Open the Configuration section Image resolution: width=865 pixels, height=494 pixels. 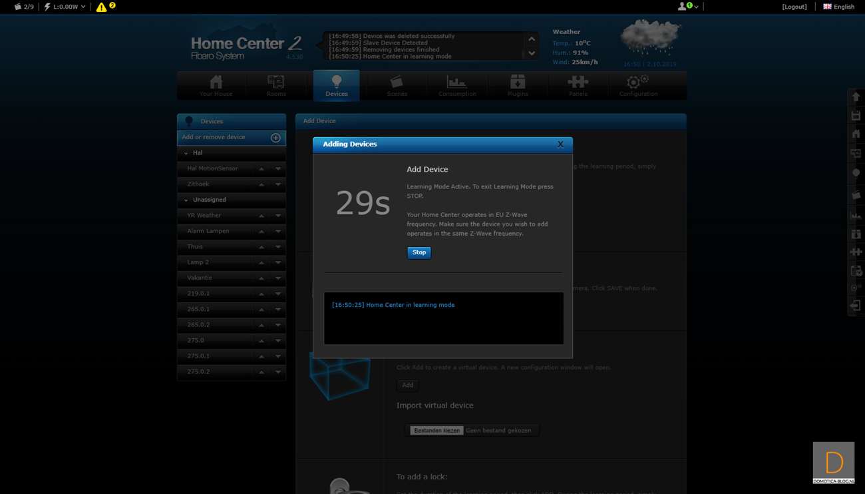click(x=638, y=86)
